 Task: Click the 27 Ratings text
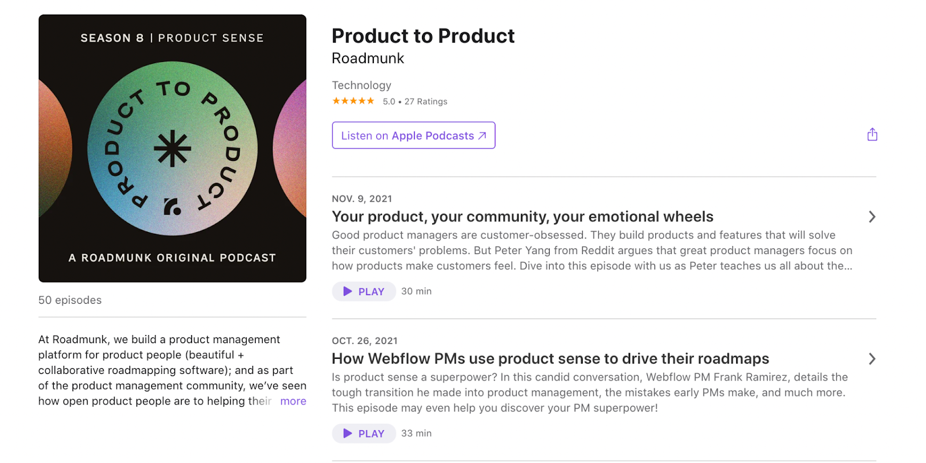pos(425,101)
